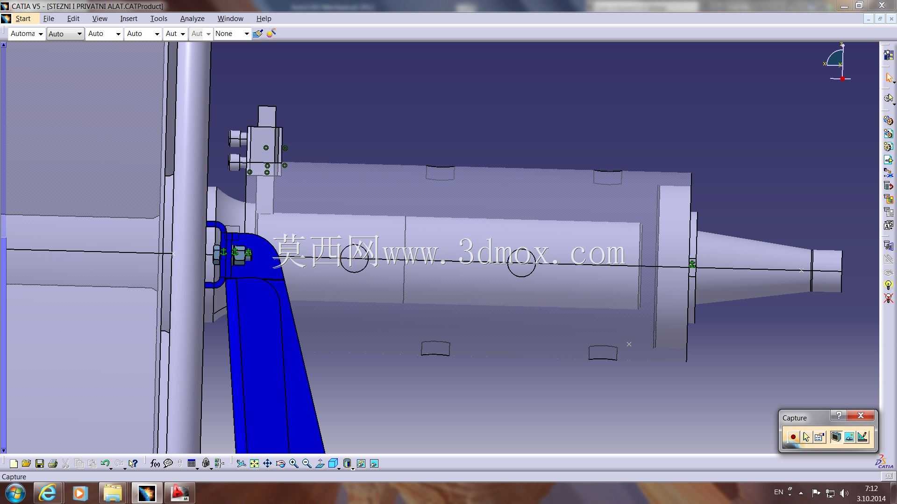The image size is (897, 504).
Task: Open the Design Table grid icon
Action: 192,463
